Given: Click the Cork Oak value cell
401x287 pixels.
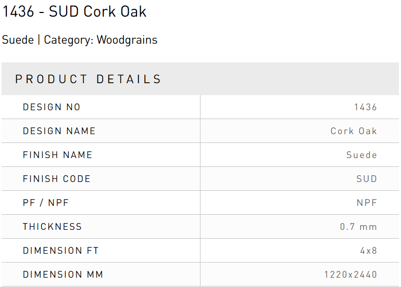Looking at the screenshot, I should pyautogui.click(x=354, y=131).
